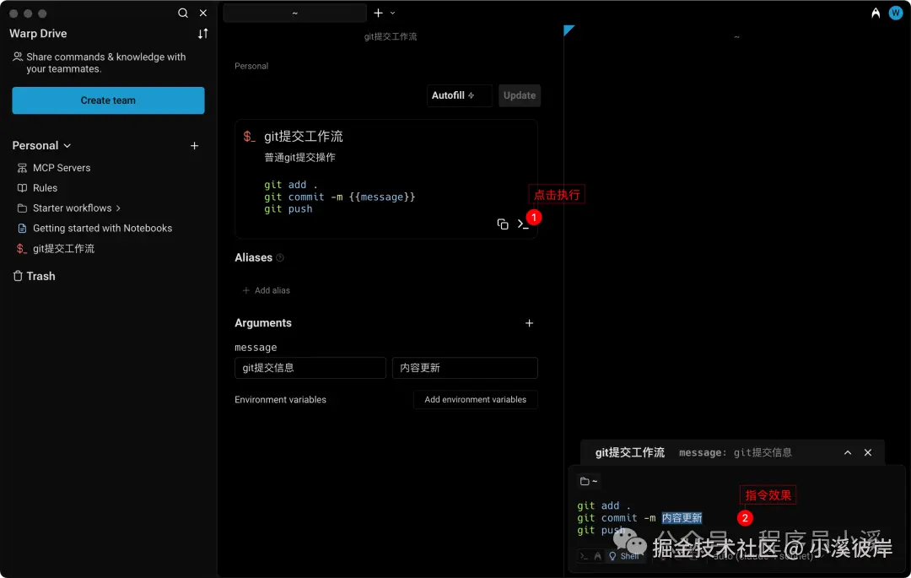Viewport: 911px width, 578px height.
Task: Select git提交工作流 workflow in sidebar
Action: (x=63, y=249)
